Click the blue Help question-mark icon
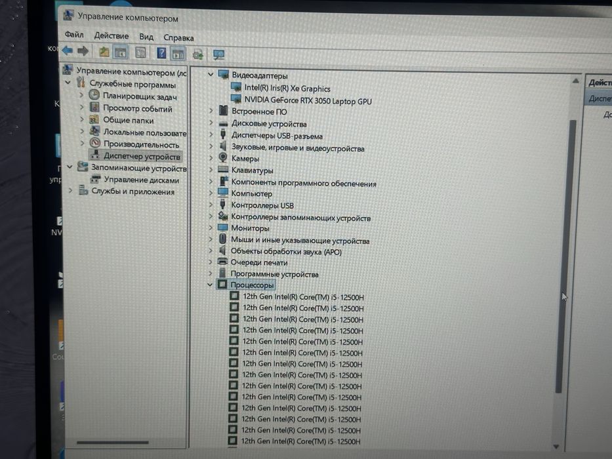 [161, 53]
